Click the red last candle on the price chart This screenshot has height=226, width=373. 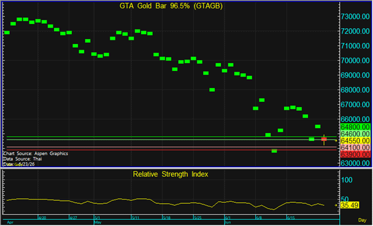click(324, 140)
